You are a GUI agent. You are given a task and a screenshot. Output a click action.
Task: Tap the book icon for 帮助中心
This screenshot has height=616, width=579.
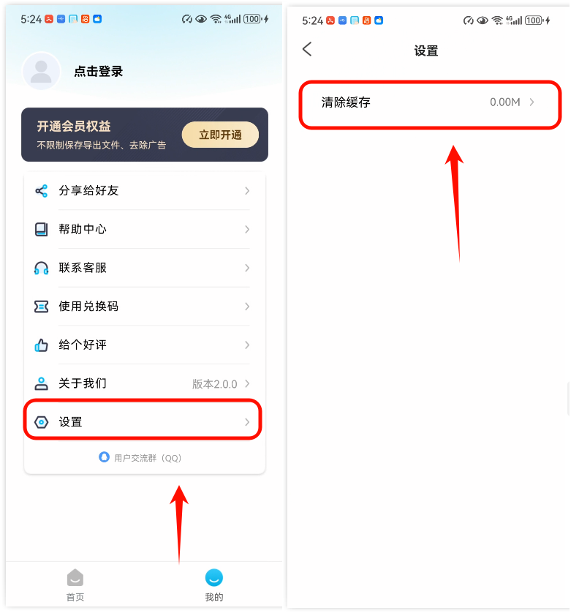click(x=41, y=230)
